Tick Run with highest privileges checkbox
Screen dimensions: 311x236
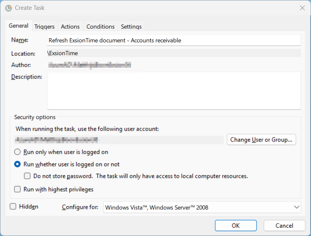(x=18, y=189)
